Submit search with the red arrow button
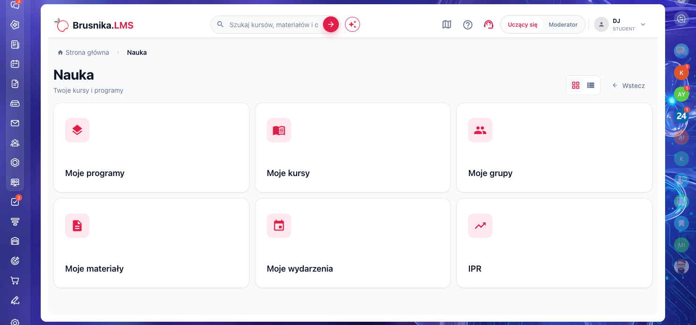This screenshot has width=696, height=325. [331, 24]
